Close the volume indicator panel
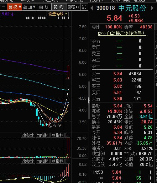This screenshot has width=157, height=183. click(x=68, y=136)
